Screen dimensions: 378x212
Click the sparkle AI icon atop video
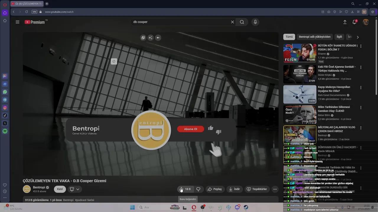click(151, 38)
